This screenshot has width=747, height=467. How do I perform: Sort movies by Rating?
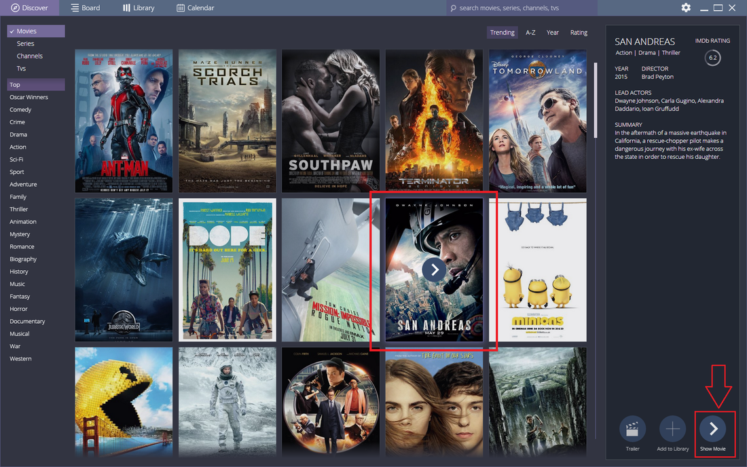point(579,33)
